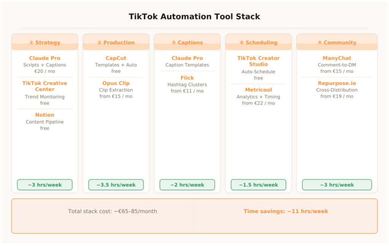Viewport: 389px width, 246px height.
Task: Select the Community column header
Action: pos(337,43)
